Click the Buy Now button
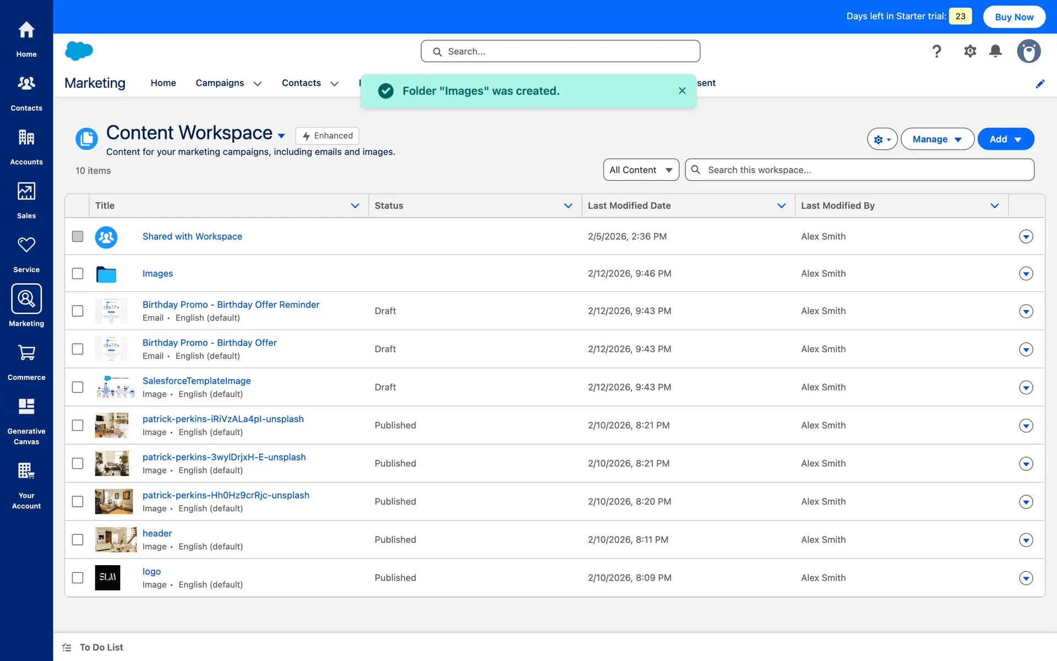This screenshot has height=661, width=1057. pos(1014,17)
